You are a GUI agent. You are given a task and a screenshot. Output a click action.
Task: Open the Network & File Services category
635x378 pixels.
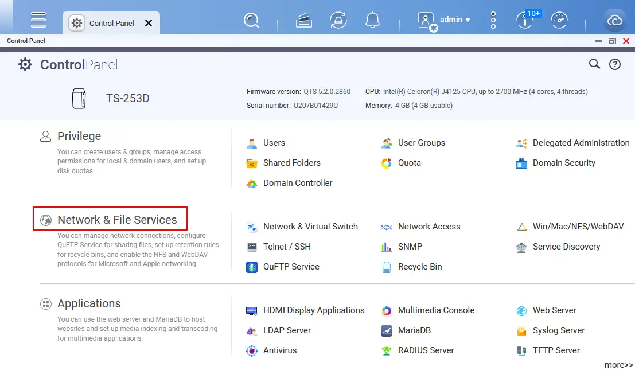(117, 220)
